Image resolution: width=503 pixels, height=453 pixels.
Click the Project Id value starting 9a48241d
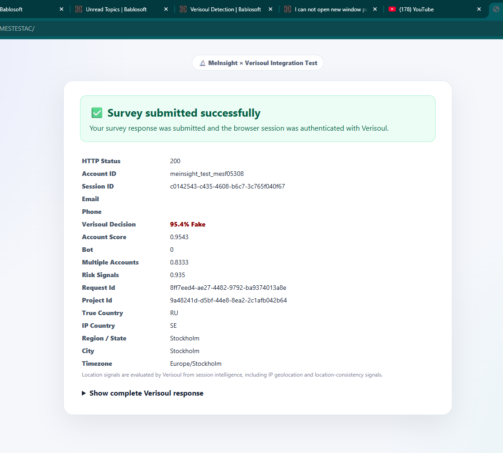[x=228, y=300]
